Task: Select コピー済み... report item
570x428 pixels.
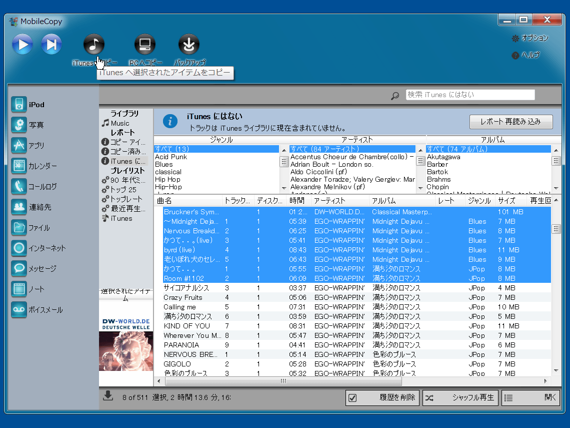Action: click(x=123, y=151)
